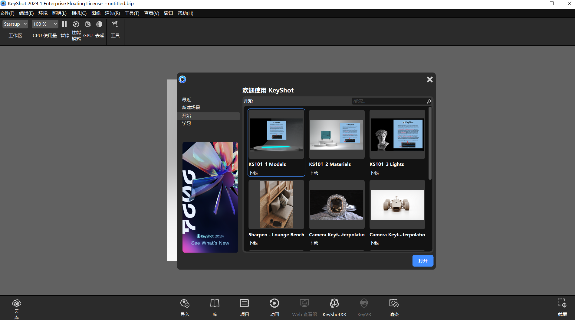Screen dimensions: 575x320
Task: Click Download under Sharpen - Lounge Bench
Action: (253, 243)
